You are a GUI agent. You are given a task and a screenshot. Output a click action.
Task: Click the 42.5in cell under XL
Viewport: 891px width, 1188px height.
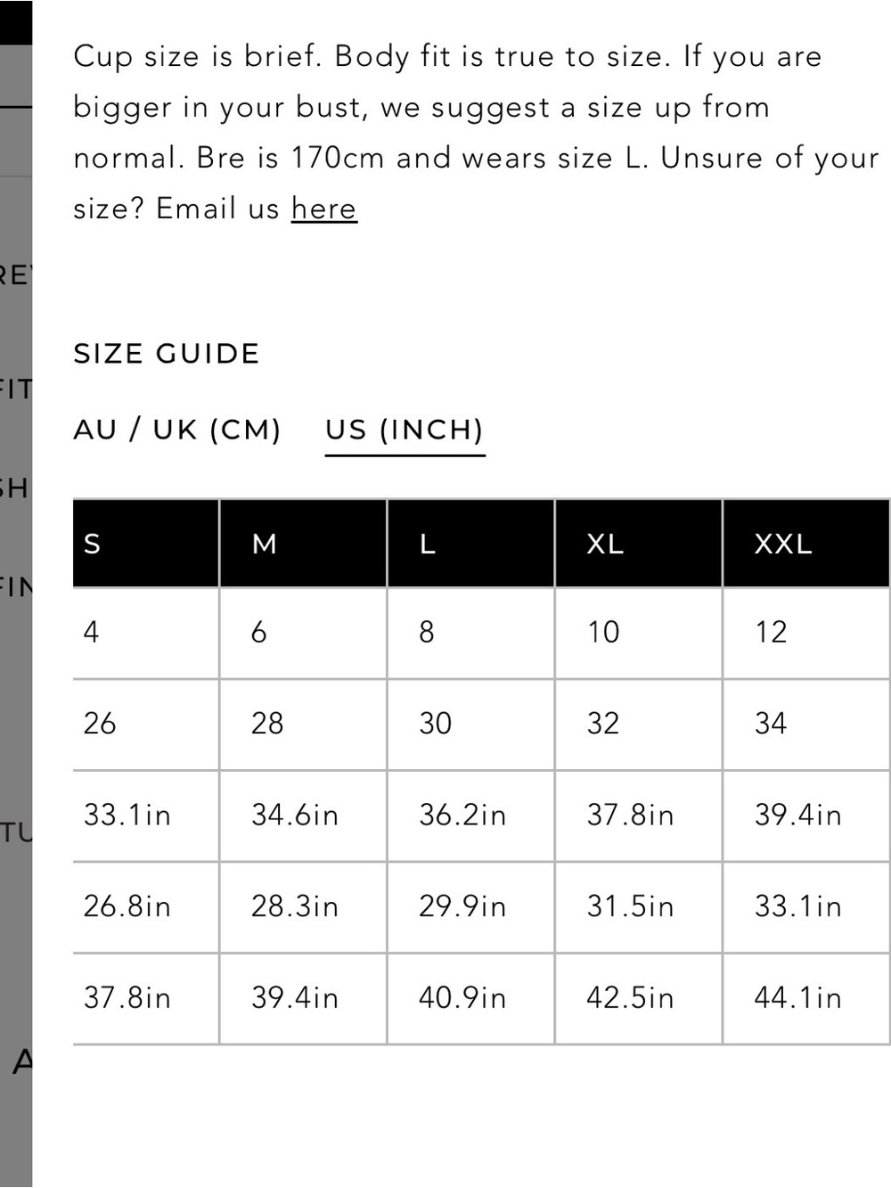coord(638,998)
